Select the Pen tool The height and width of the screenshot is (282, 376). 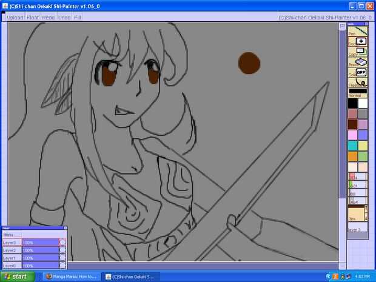358,31
